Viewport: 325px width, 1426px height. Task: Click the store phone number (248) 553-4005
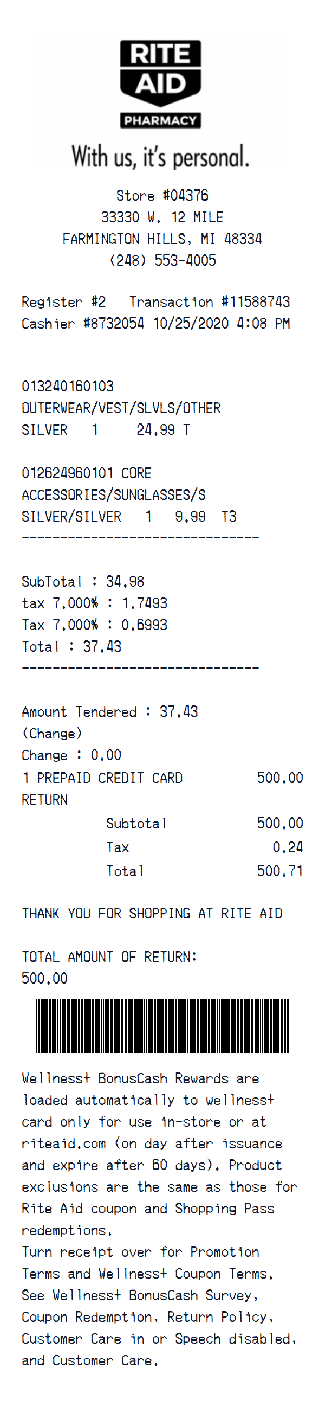[162, 260]
